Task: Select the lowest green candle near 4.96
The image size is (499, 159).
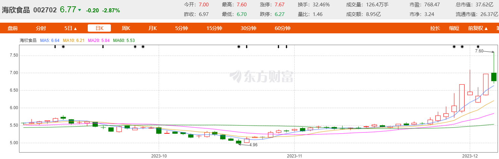Action: tap(238, 142)
